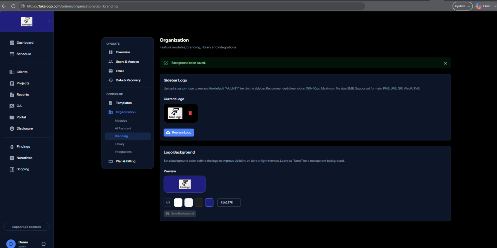The height and width of the screenshot is (248, 497).
Task: Click the Replace Logo button
Action: pyautogui.click(x=179, y=133)
